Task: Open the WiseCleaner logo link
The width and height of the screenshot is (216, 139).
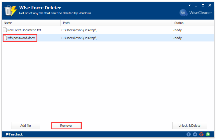Action: tap(196, 13)
